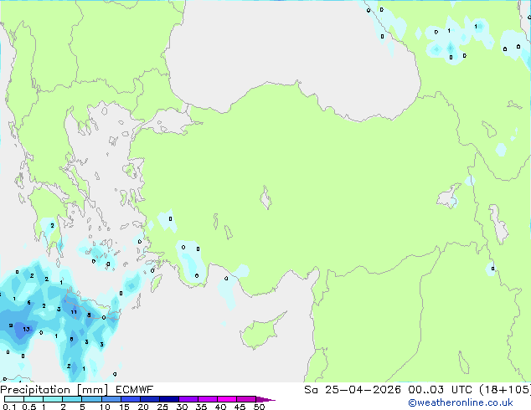Click the '10' legend scale label
This screenshot has width=531, height=410.
105,407
